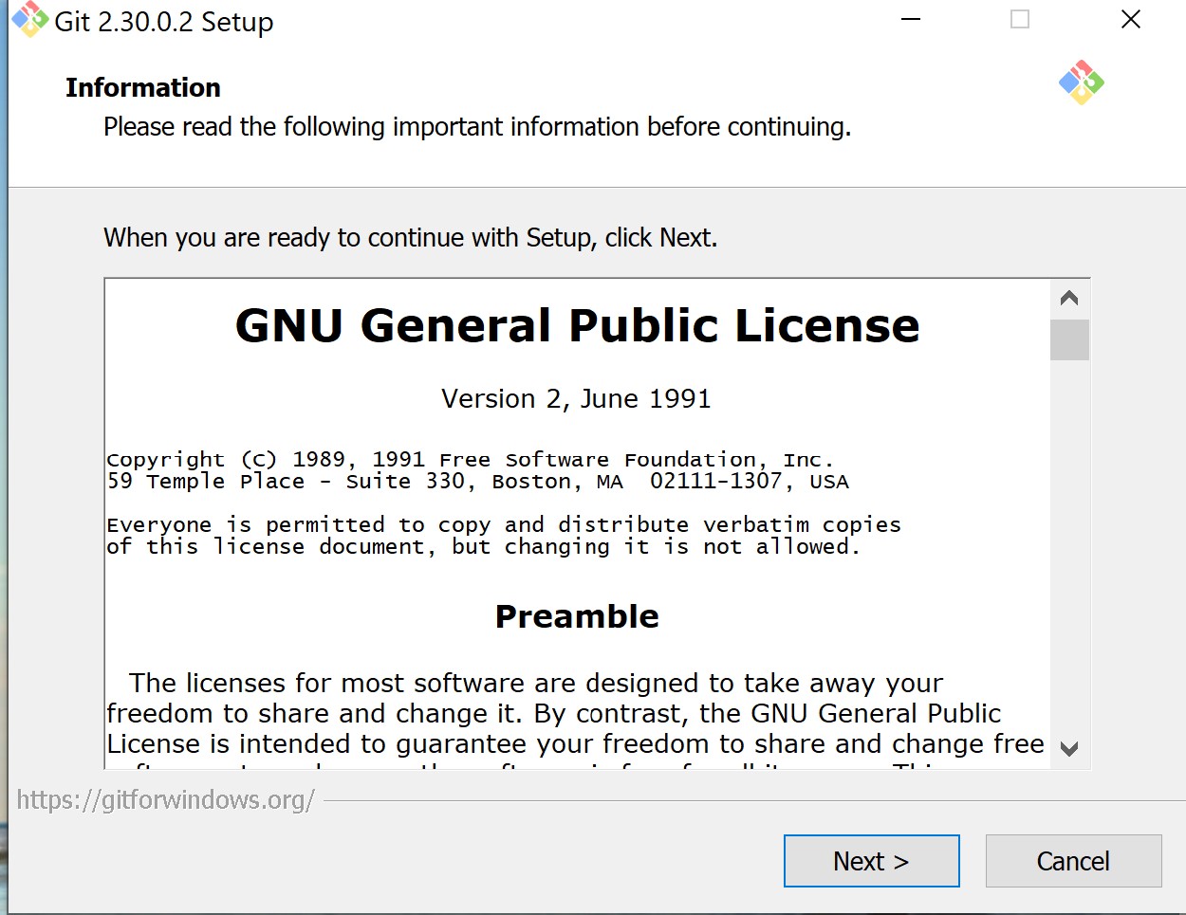
Task: Click 'freedom to share and change it' line
Action: click(554, 713)
